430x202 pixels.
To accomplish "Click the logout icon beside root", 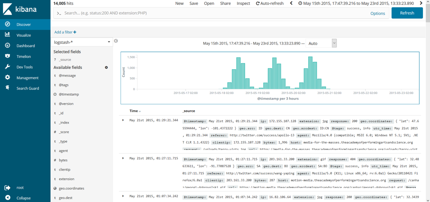I will pos(8,188).
